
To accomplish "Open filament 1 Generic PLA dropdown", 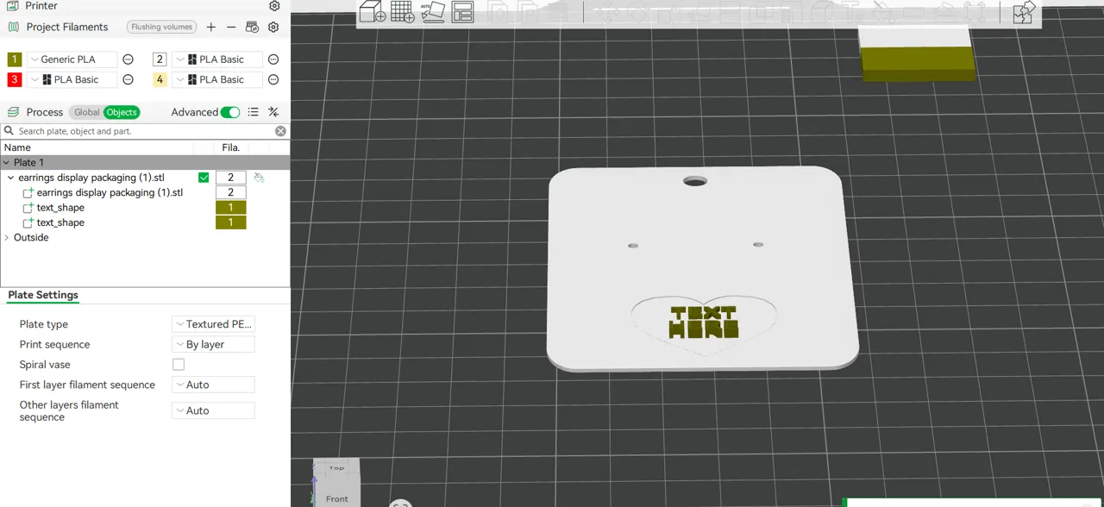I will (72, 59).
